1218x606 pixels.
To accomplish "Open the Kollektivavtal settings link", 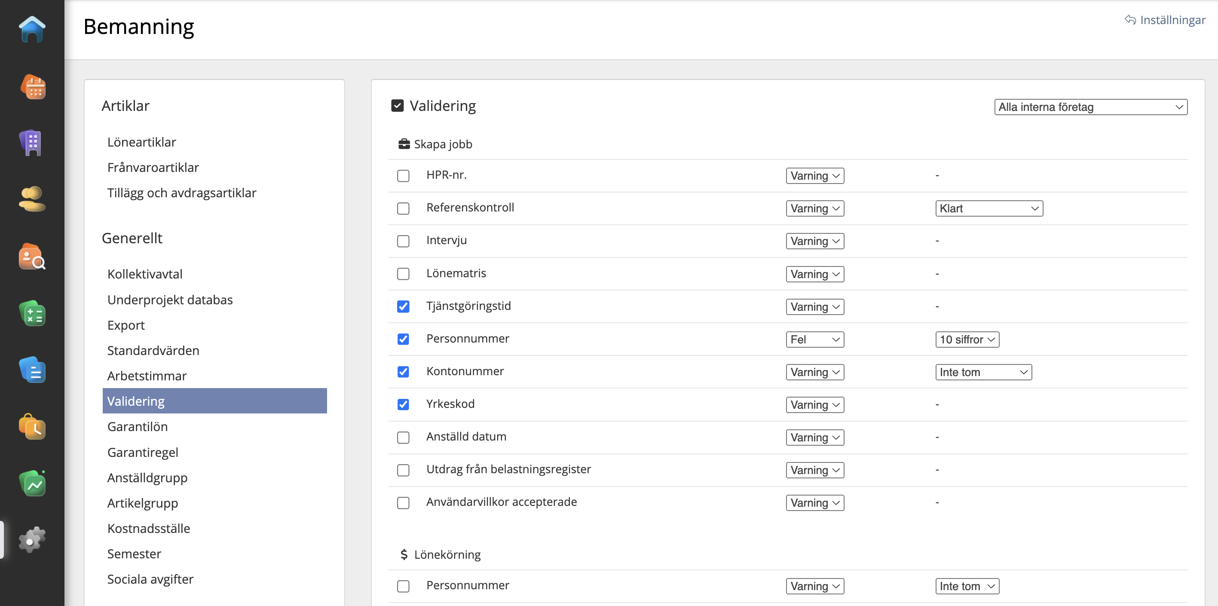I will click(x=145, y=274).
